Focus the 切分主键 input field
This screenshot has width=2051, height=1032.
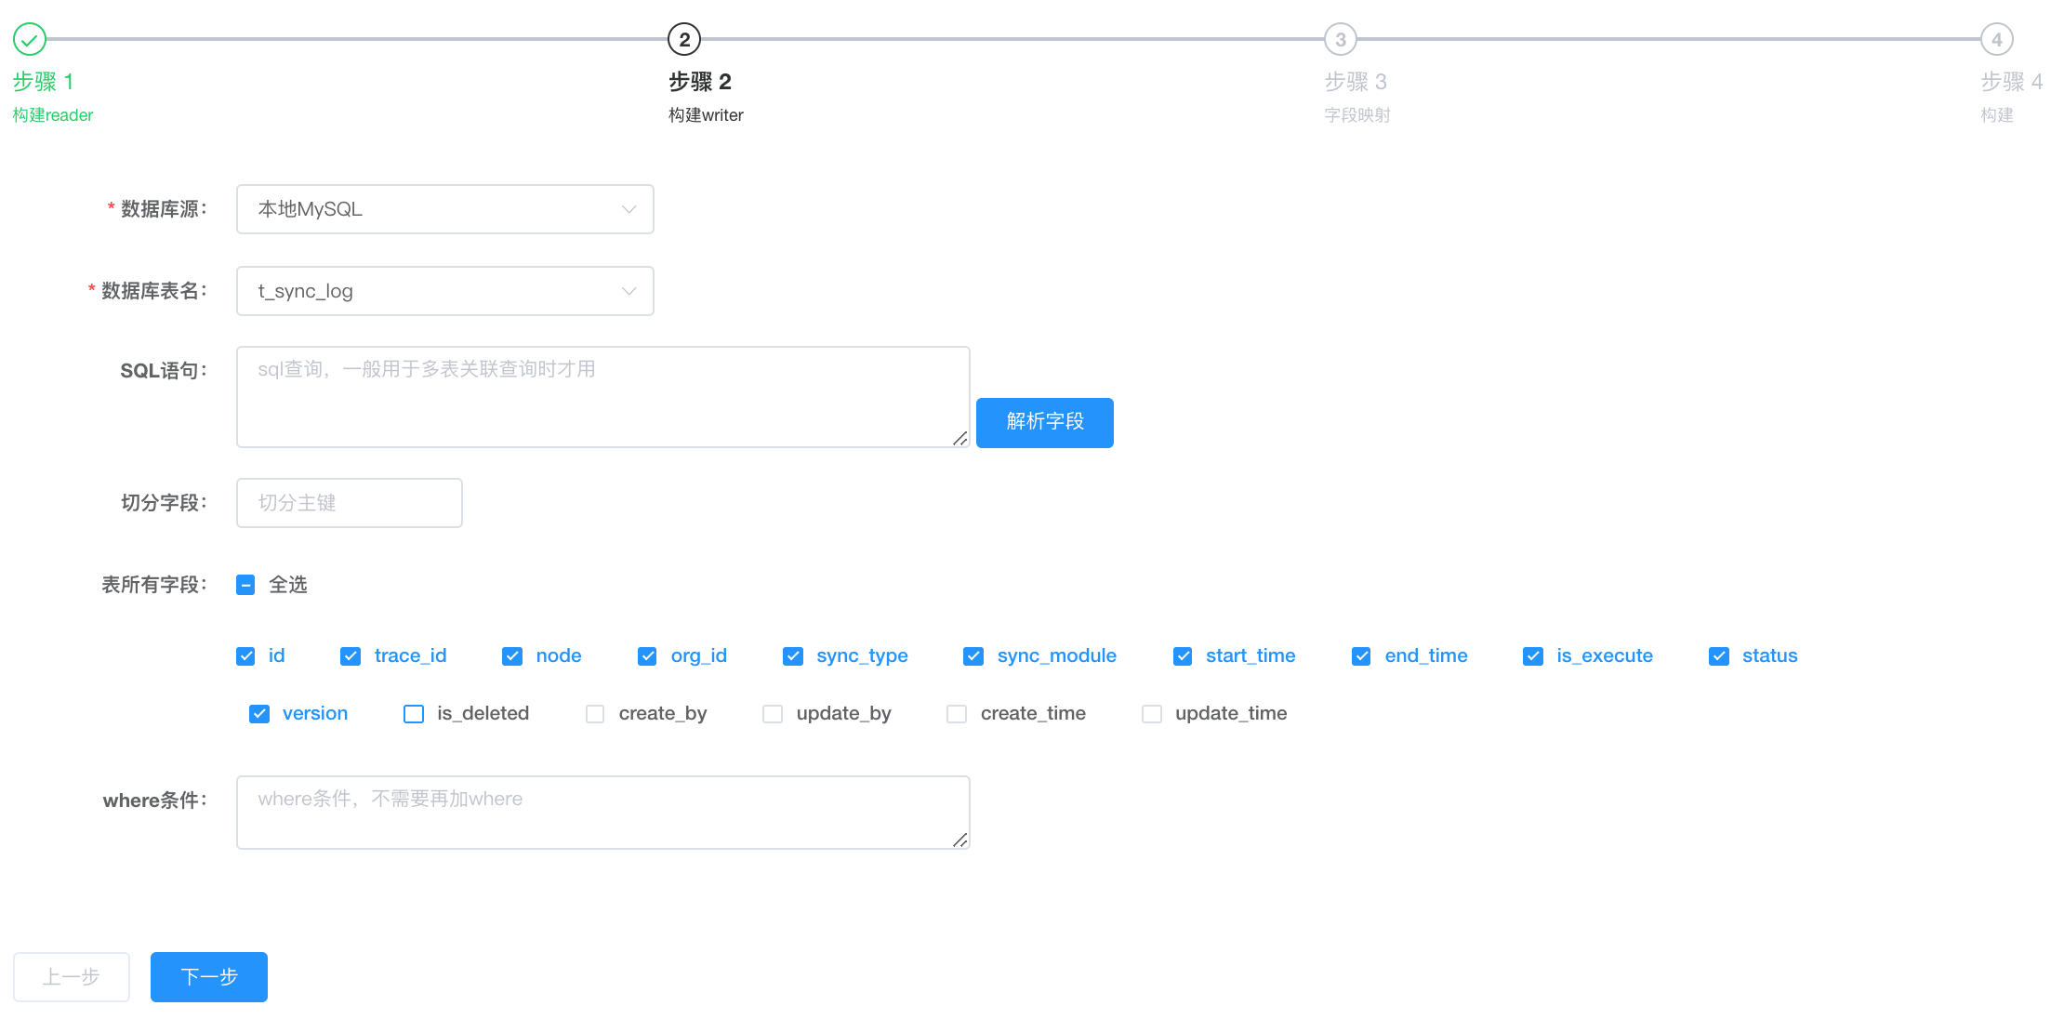point(350,503)
